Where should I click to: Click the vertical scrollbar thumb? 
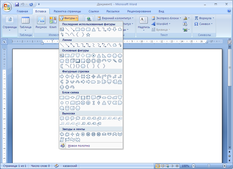pyautogui.click(x=230, y=67)
